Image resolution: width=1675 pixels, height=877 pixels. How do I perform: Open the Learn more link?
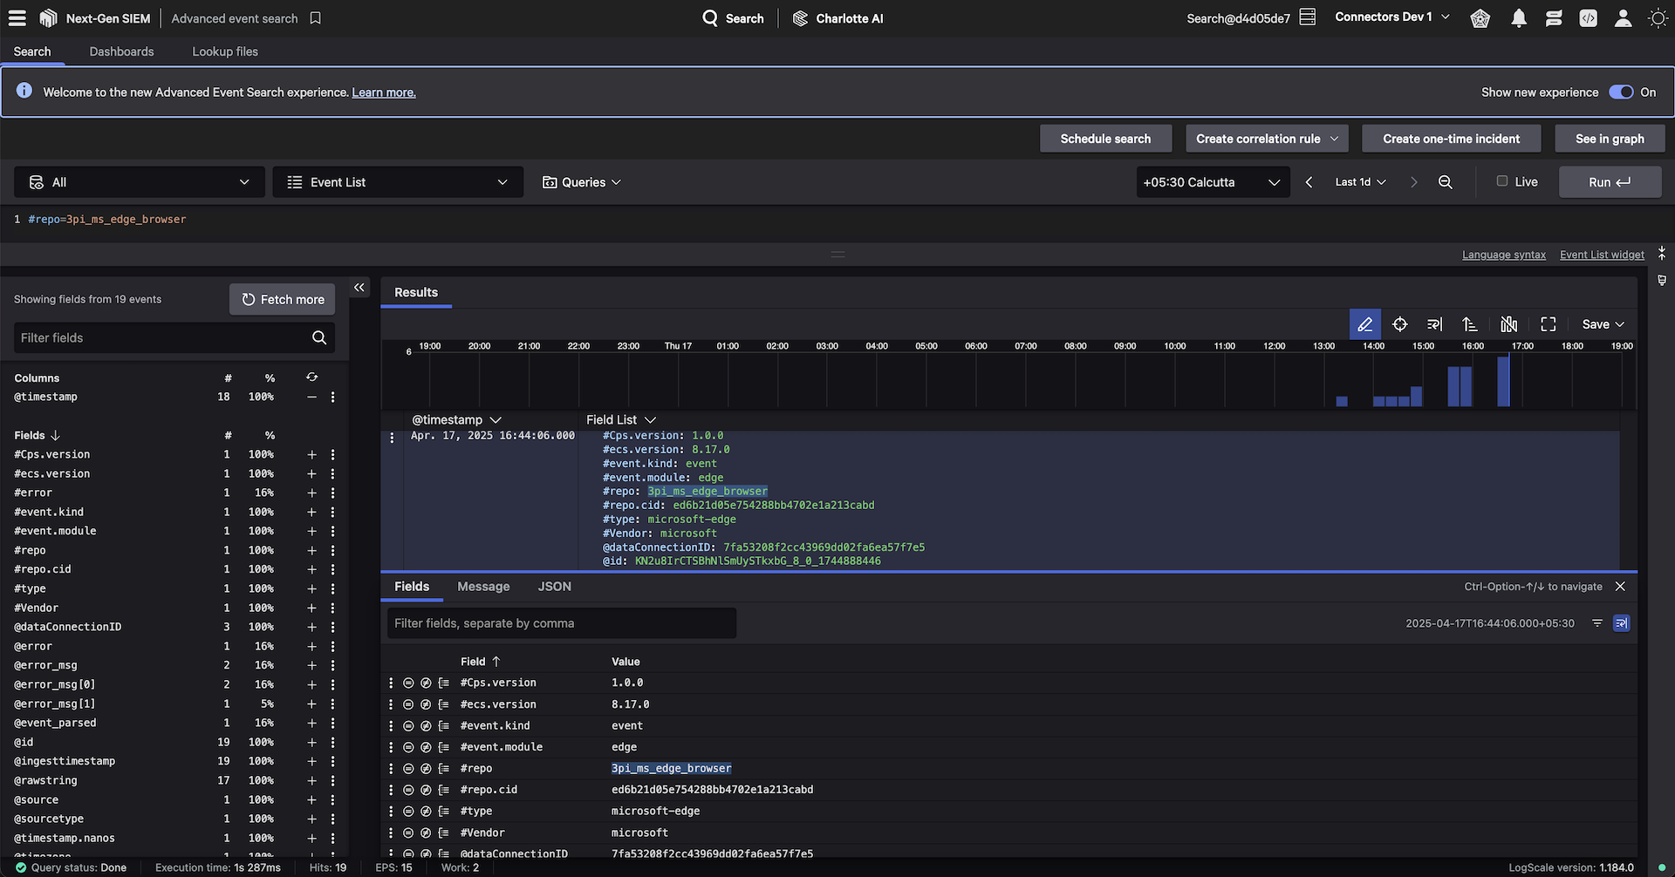(384, 92)
